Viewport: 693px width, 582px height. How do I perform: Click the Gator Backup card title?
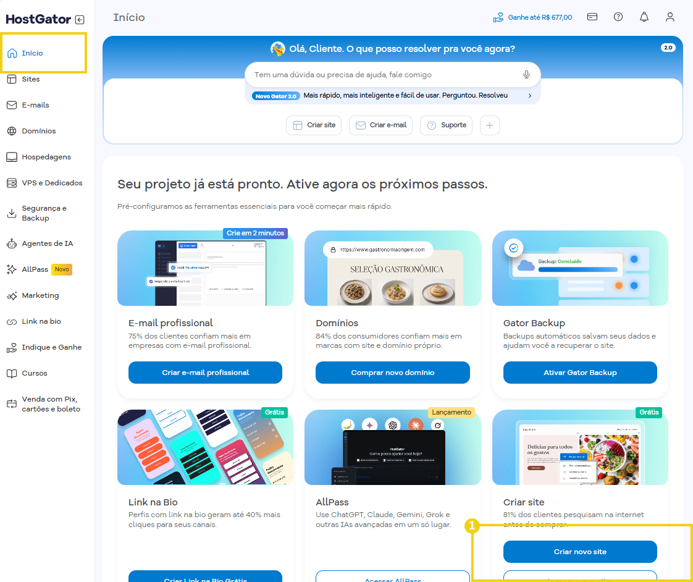[x=534, y=323]
